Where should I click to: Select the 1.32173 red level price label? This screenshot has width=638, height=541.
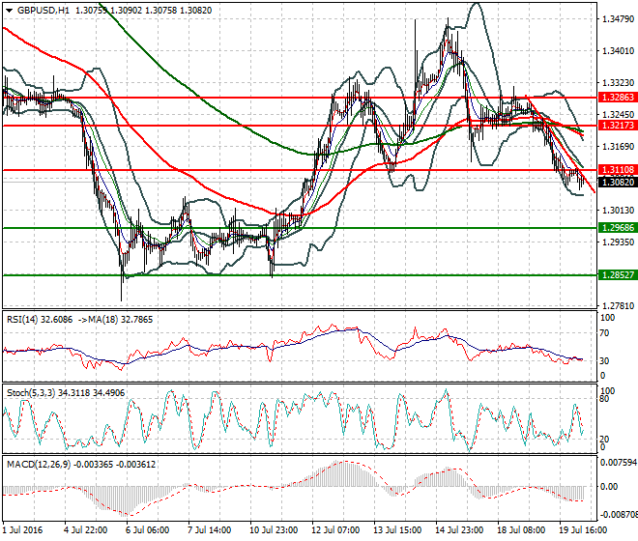click(x=618, y=126)
